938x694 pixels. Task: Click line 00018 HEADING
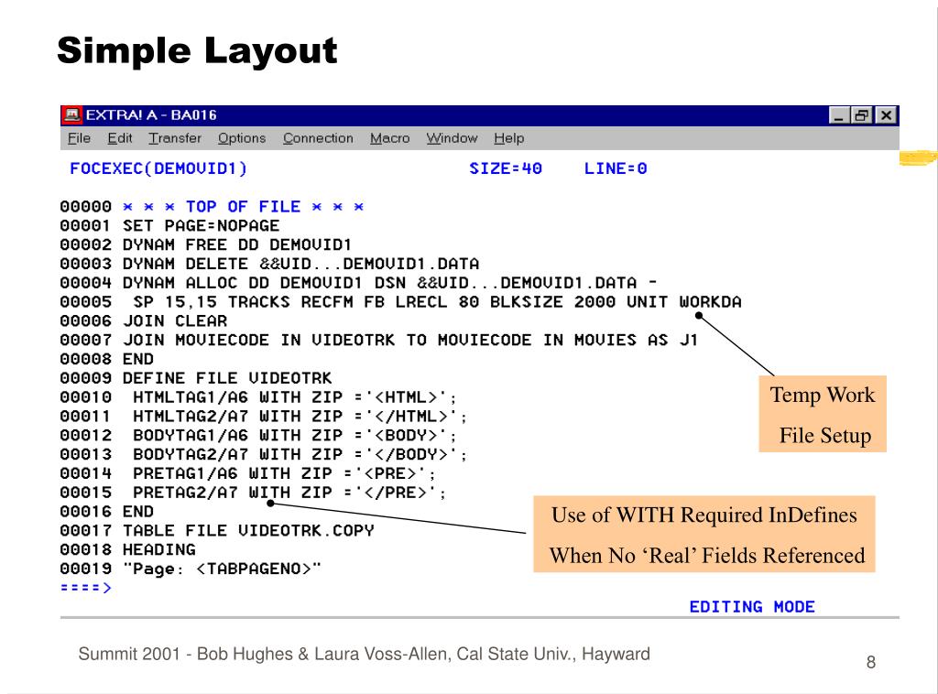[x=127, y=550]
